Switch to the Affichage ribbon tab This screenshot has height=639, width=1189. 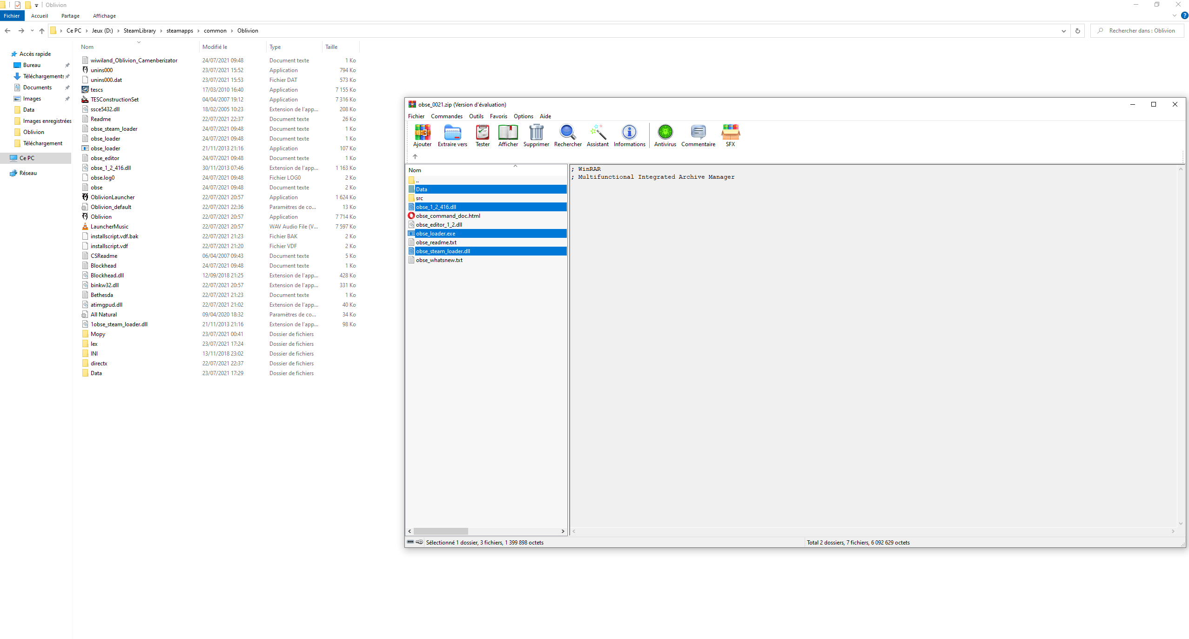pyautogui.click(x=104, y=16)
